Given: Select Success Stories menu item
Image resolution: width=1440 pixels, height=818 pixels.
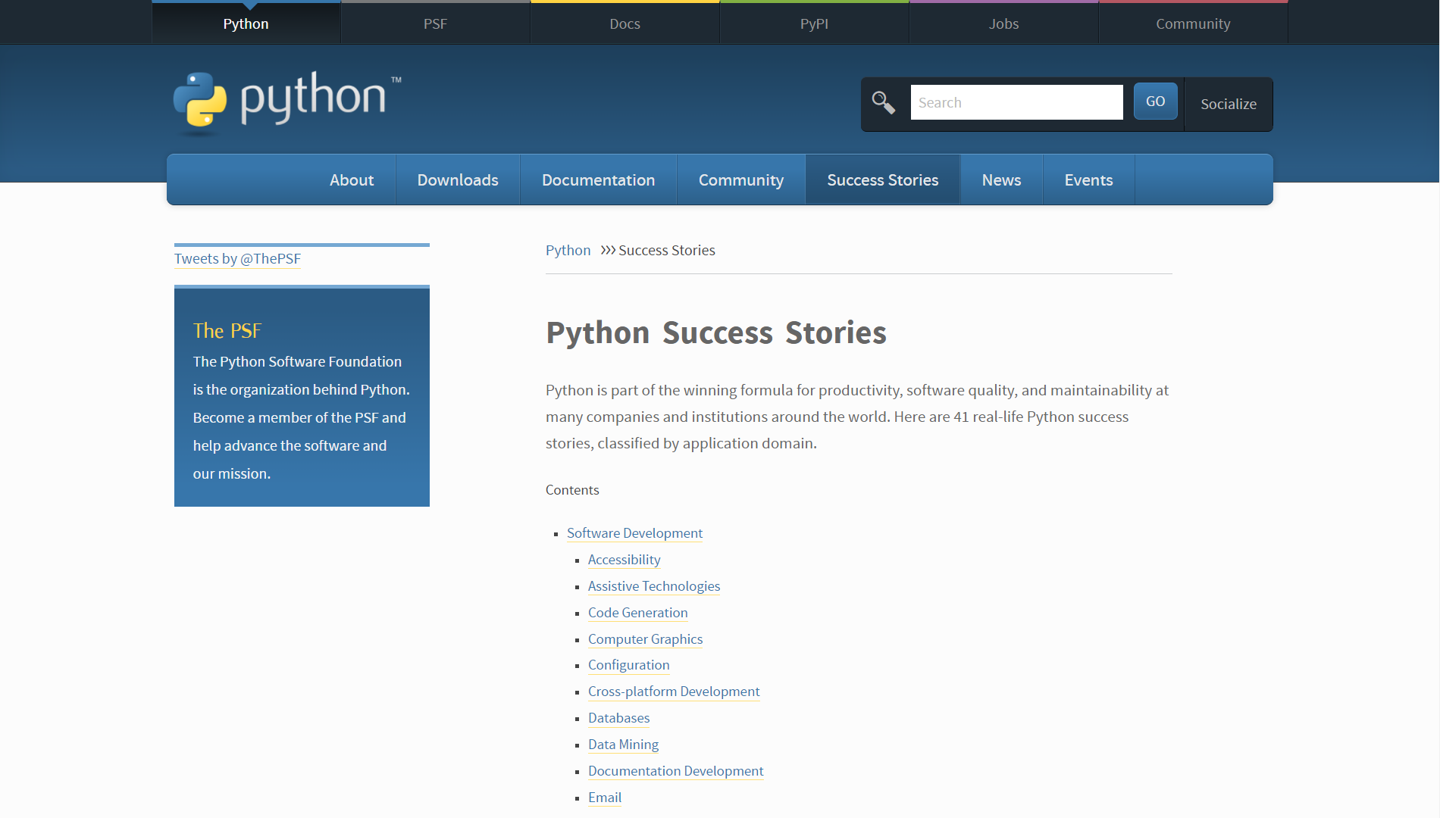Looking at the screenshot, I should click(x=883, y=180).
